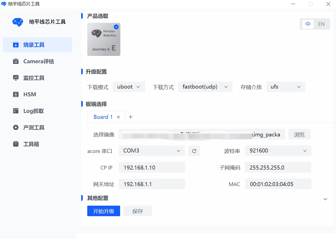336x239 pixels.
Task: Click 浏览 to browse for image
Action: coord(299,134)
